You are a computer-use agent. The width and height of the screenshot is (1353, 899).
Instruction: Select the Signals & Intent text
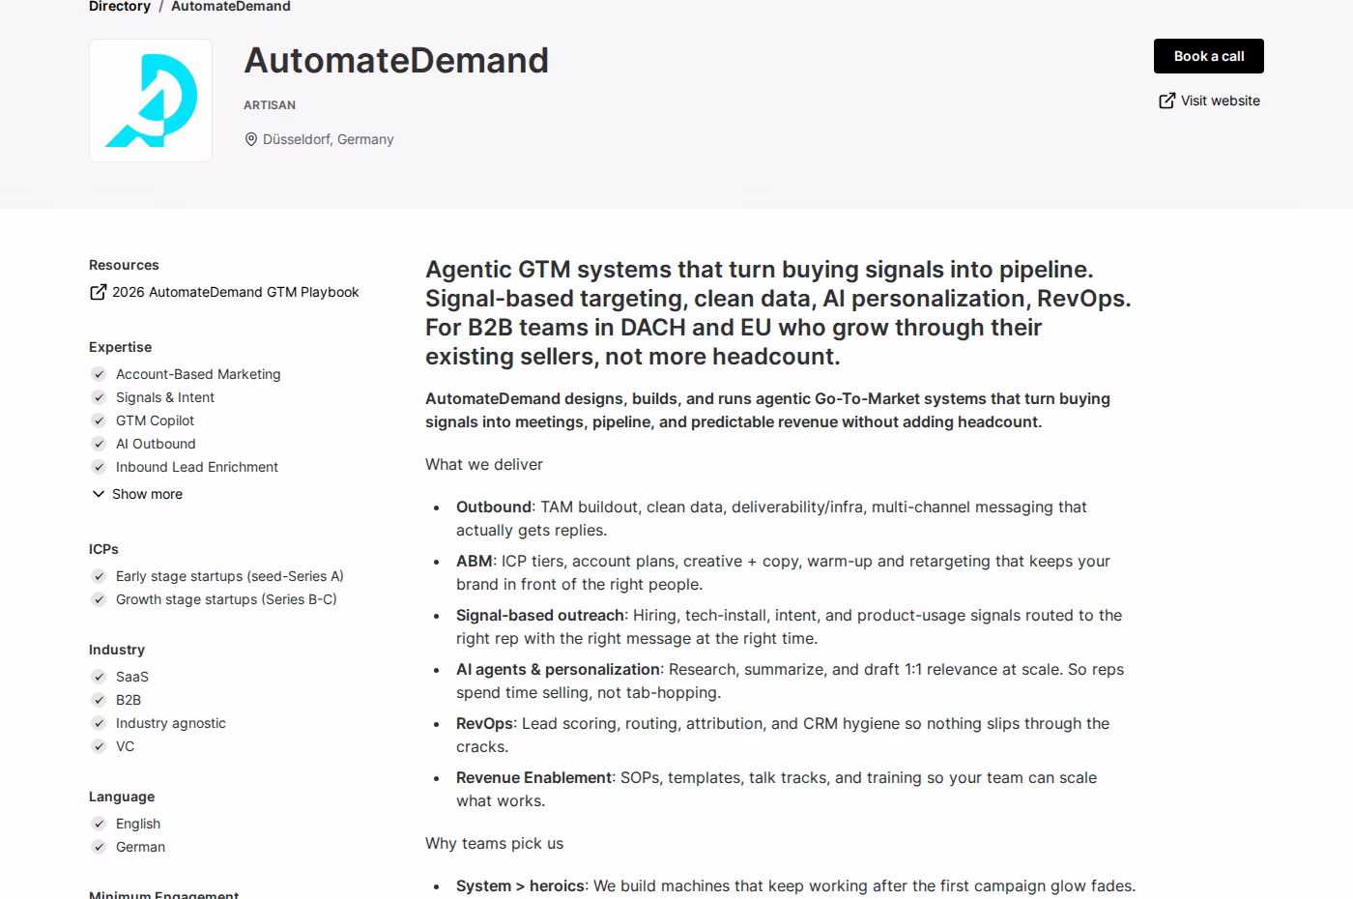[x=165, y=397]
